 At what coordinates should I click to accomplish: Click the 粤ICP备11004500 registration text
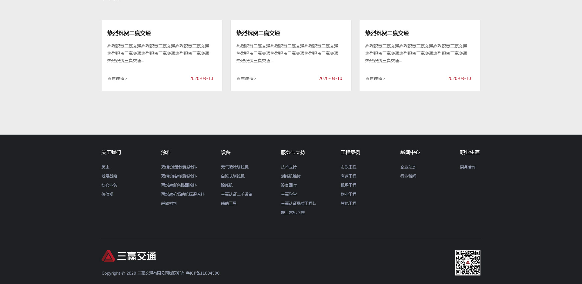(202, 273)
